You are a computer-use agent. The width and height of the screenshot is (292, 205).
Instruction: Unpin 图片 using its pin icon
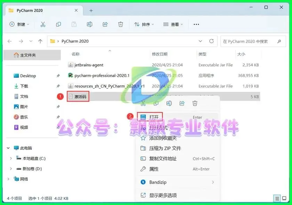tap(58, 107)
